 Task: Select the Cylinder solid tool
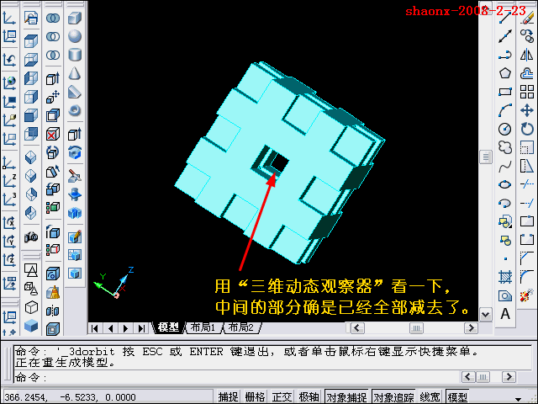pos(75,55)
